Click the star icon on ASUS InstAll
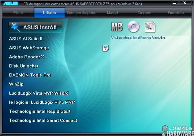194x136 pixels. tap(15, 27)
